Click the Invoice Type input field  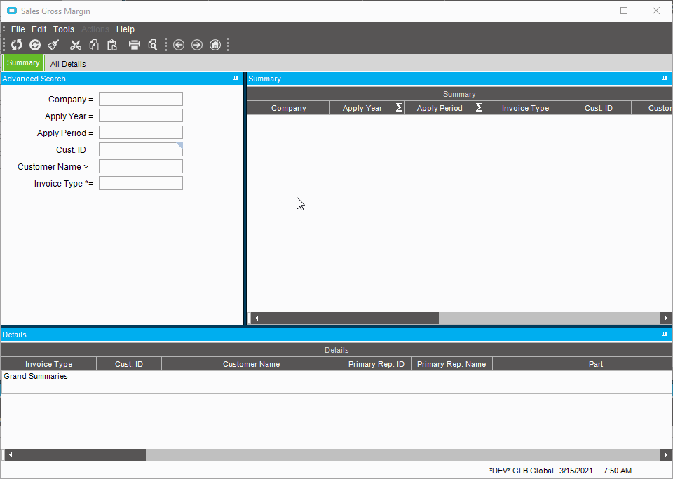coord(141,183)
